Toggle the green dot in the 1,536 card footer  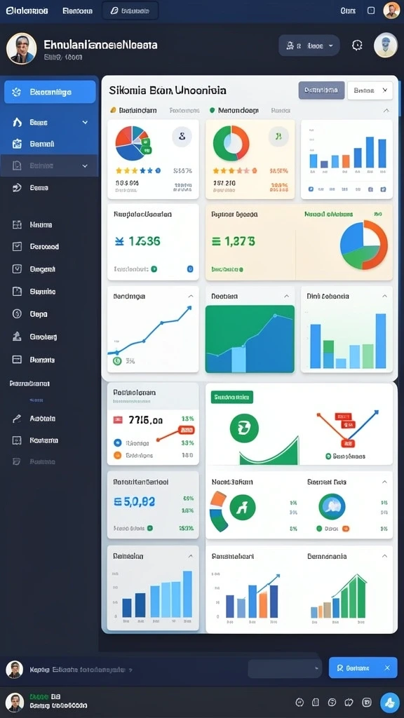pyautogui.click(x=154, y=269)
